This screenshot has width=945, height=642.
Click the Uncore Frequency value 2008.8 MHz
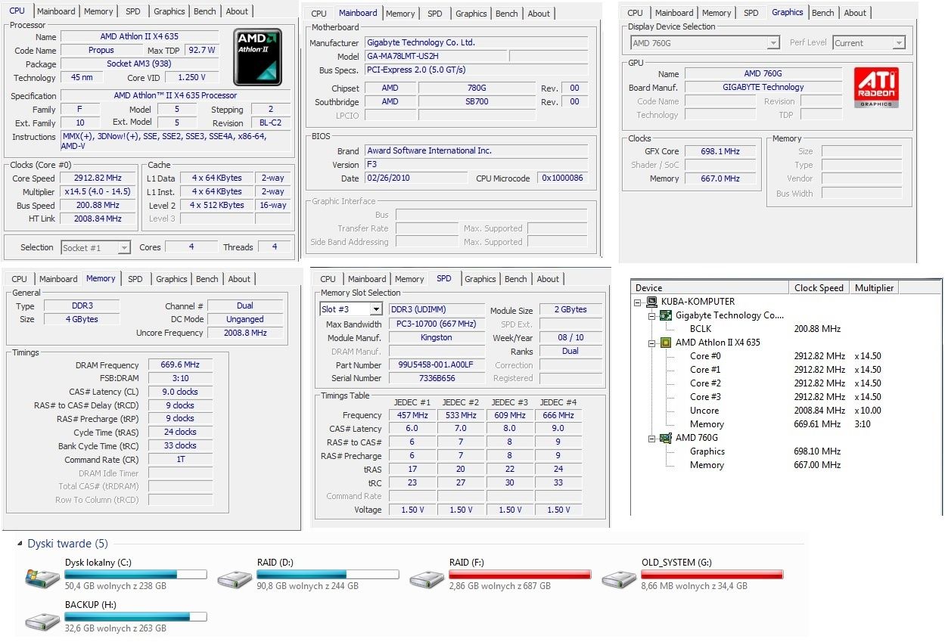244,333
